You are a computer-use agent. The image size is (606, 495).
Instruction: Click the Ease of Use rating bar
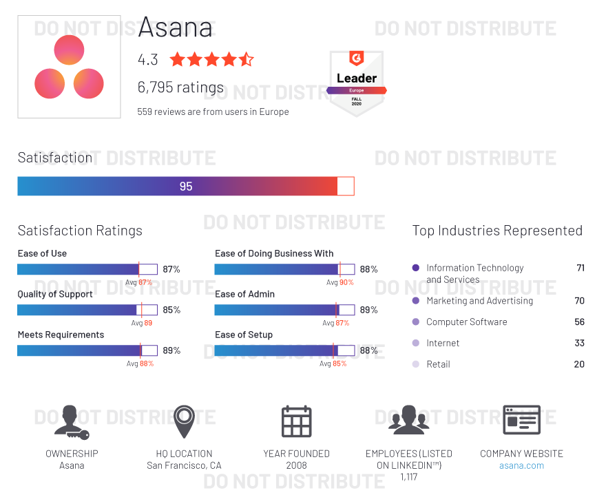[x=87, y=269]
